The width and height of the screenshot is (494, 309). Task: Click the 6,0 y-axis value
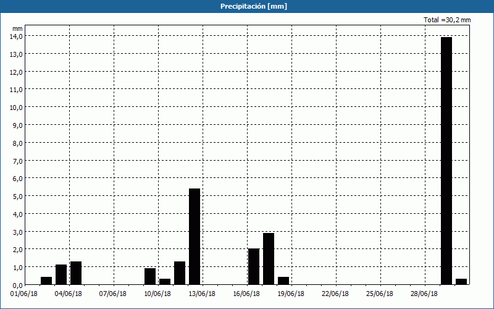click(x=18, y=179)
